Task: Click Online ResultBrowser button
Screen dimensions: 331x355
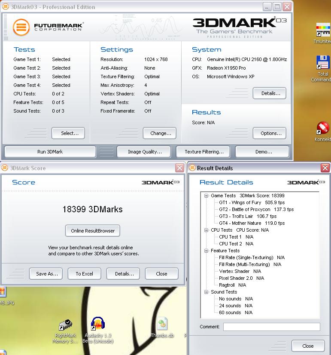Action: click(x=93, y=231)
